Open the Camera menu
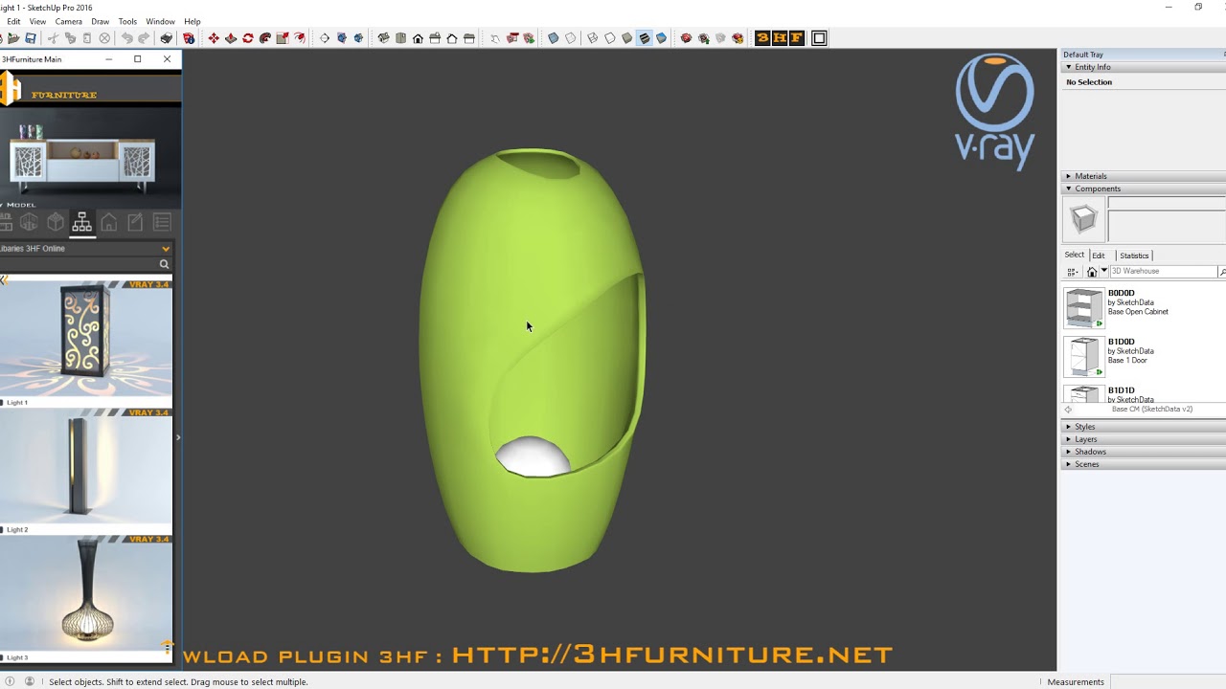Screen dimensions: 1226x689 coord(69,21)
